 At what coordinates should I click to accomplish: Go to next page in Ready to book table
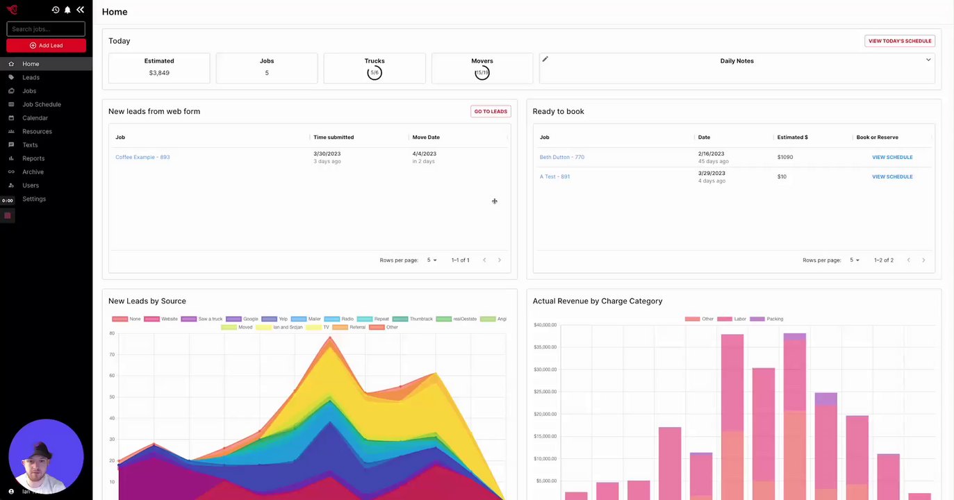(x=923, y=260)
